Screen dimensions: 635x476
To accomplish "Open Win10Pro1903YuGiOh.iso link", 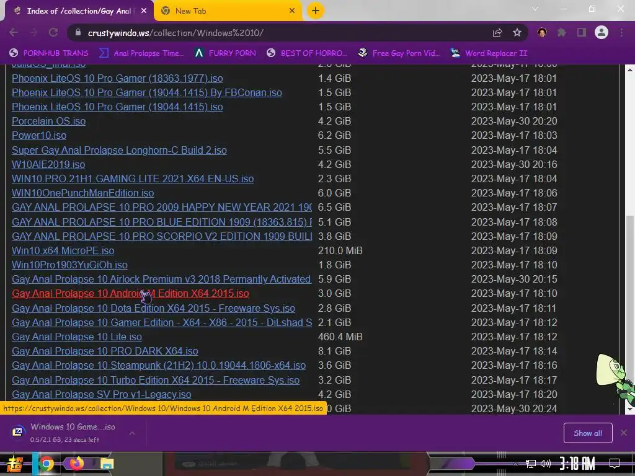I will [69, 265].
